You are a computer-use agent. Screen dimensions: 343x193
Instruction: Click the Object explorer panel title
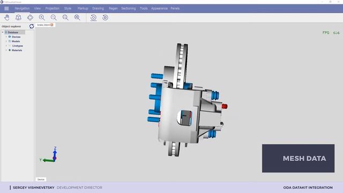click(11, 26)
